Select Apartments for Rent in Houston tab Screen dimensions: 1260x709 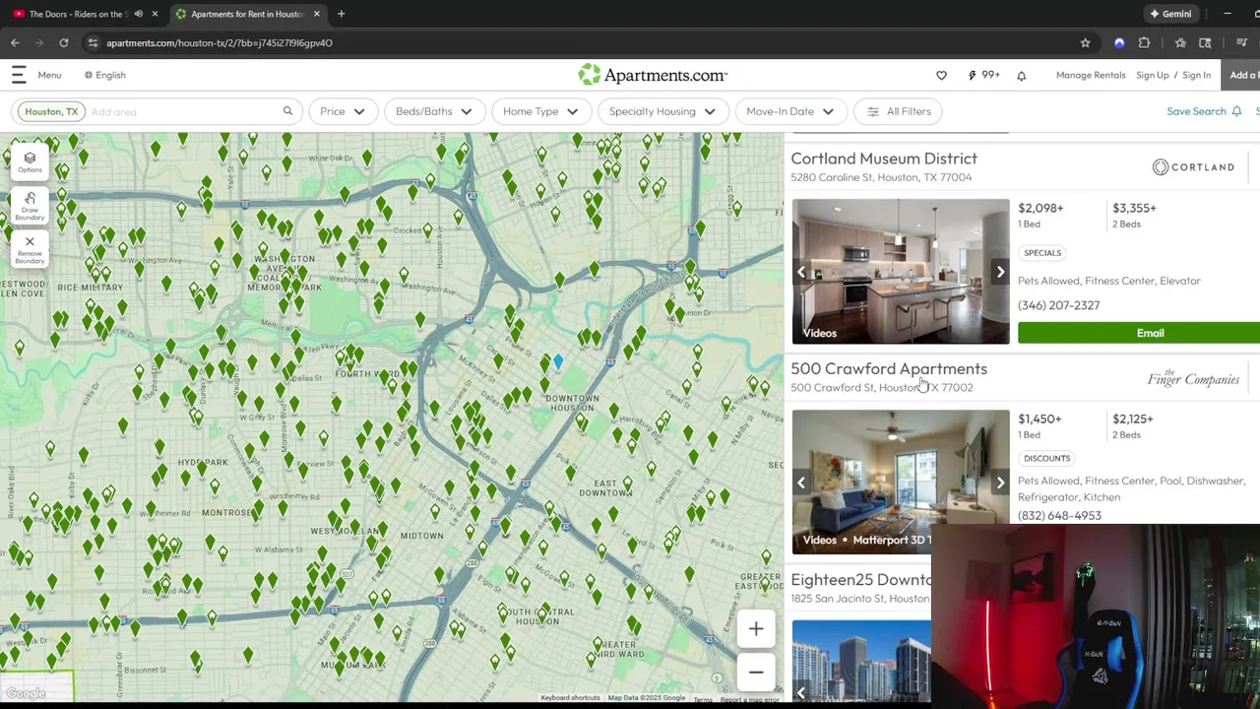point(246,14)
